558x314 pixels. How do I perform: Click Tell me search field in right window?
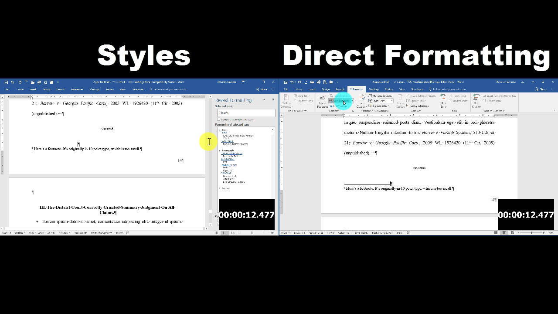tap(447, 89)
